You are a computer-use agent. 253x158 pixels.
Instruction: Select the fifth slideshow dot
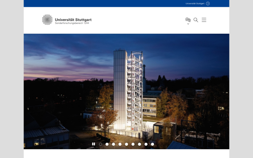[126, 144]
